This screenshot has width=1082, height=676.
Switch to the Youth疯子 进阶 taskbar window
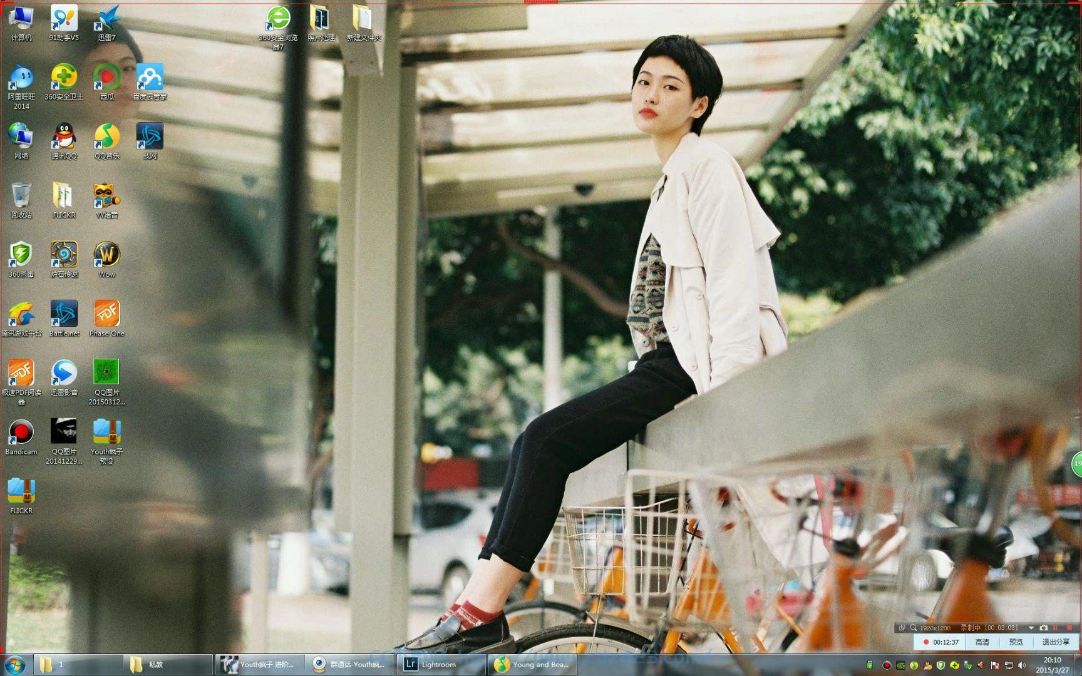(259, 665)
